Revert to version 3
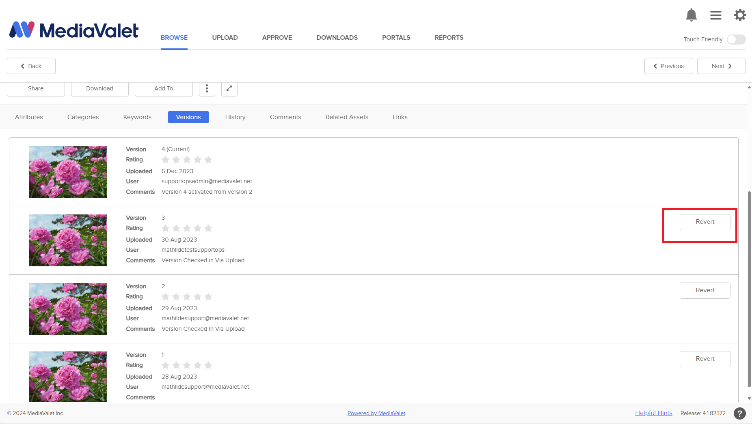 tap(705, 222)
